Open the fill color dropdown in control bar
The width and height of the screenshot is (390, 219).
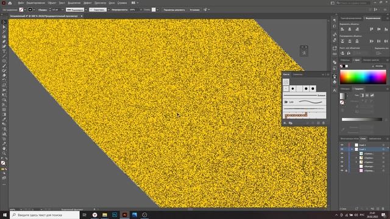[25, 10]
